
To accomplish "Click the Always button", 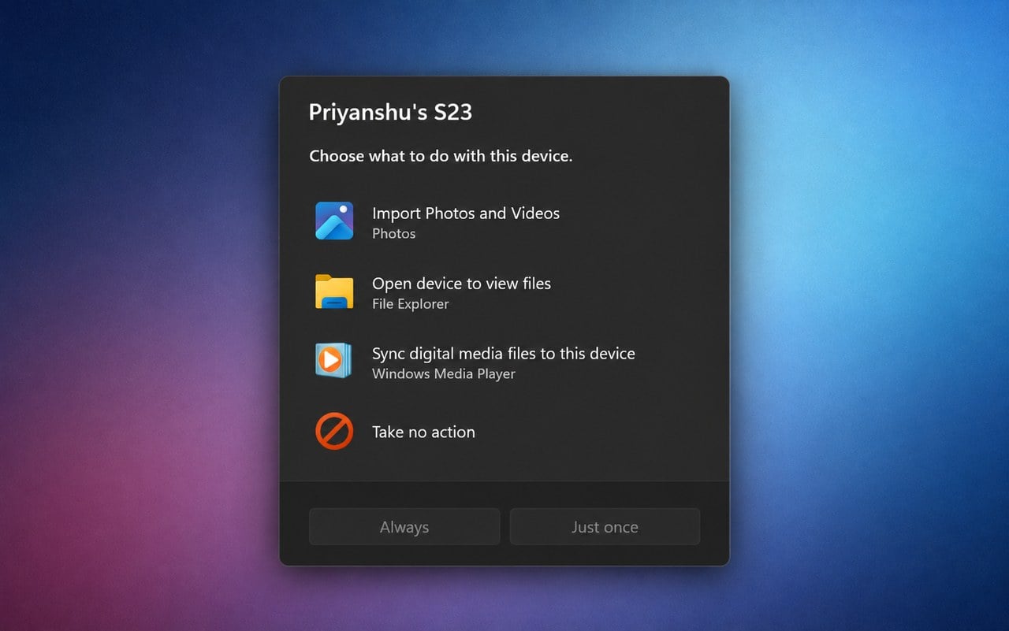I will [404, 527].
